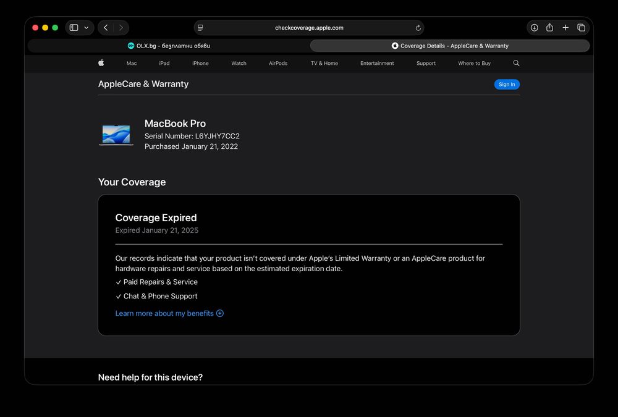This screenshot has height=417, width=618.
Task: Open the Where to Buy menu item
Action: pos(474,63)
